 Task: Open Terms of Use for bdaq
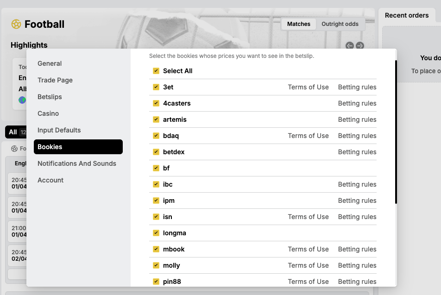coord(308,136)
